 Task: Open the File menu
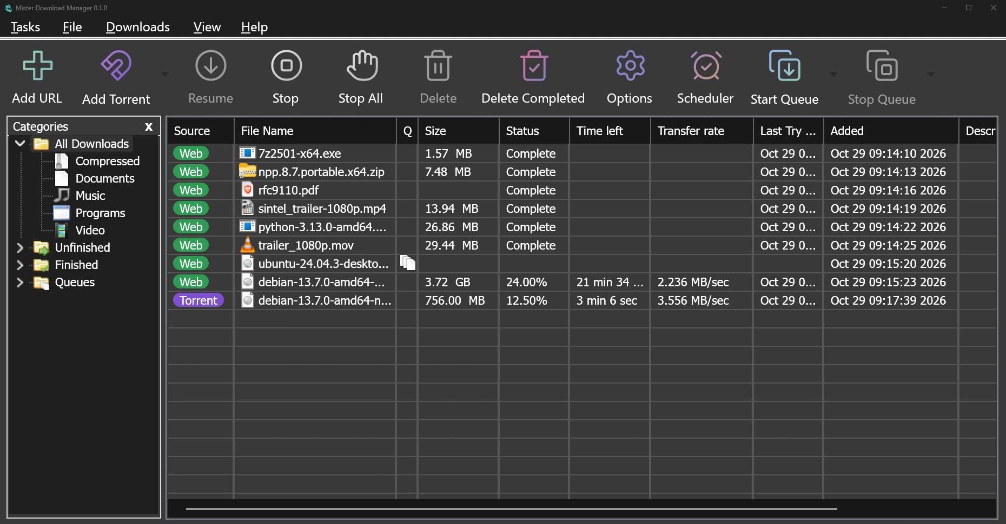(72, 27)
